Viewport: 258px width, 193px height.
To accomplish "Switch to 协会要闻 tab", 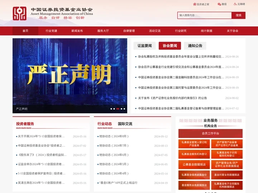I will click(170, 46).
